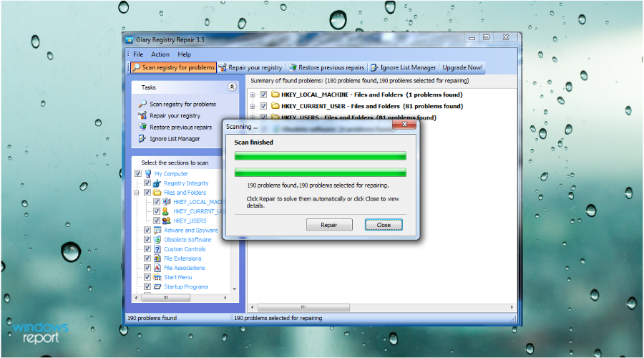Toggle the Startup Programs checkbox
This screenshot has width=644, height=358.
[x=147, y=286]
